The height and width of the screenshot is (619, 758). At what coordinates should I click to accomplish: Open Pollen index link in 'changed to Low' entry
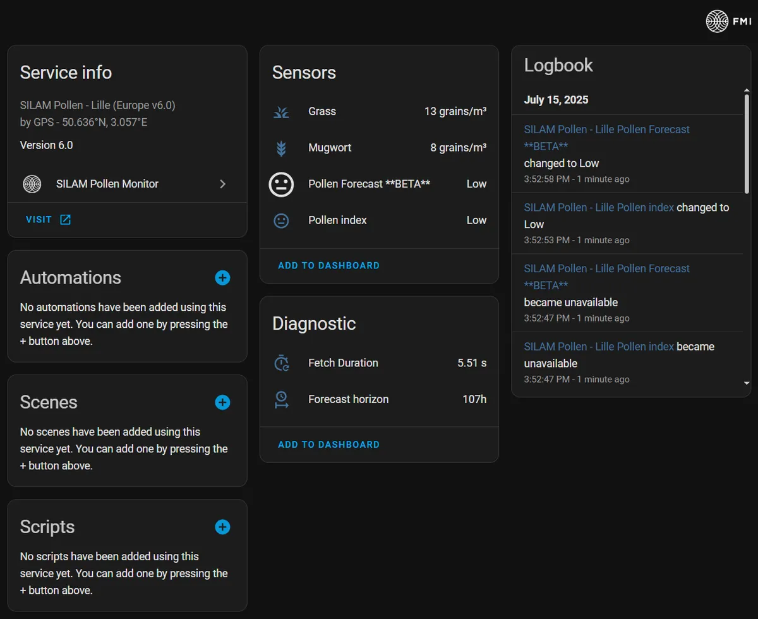coord(599,207)
